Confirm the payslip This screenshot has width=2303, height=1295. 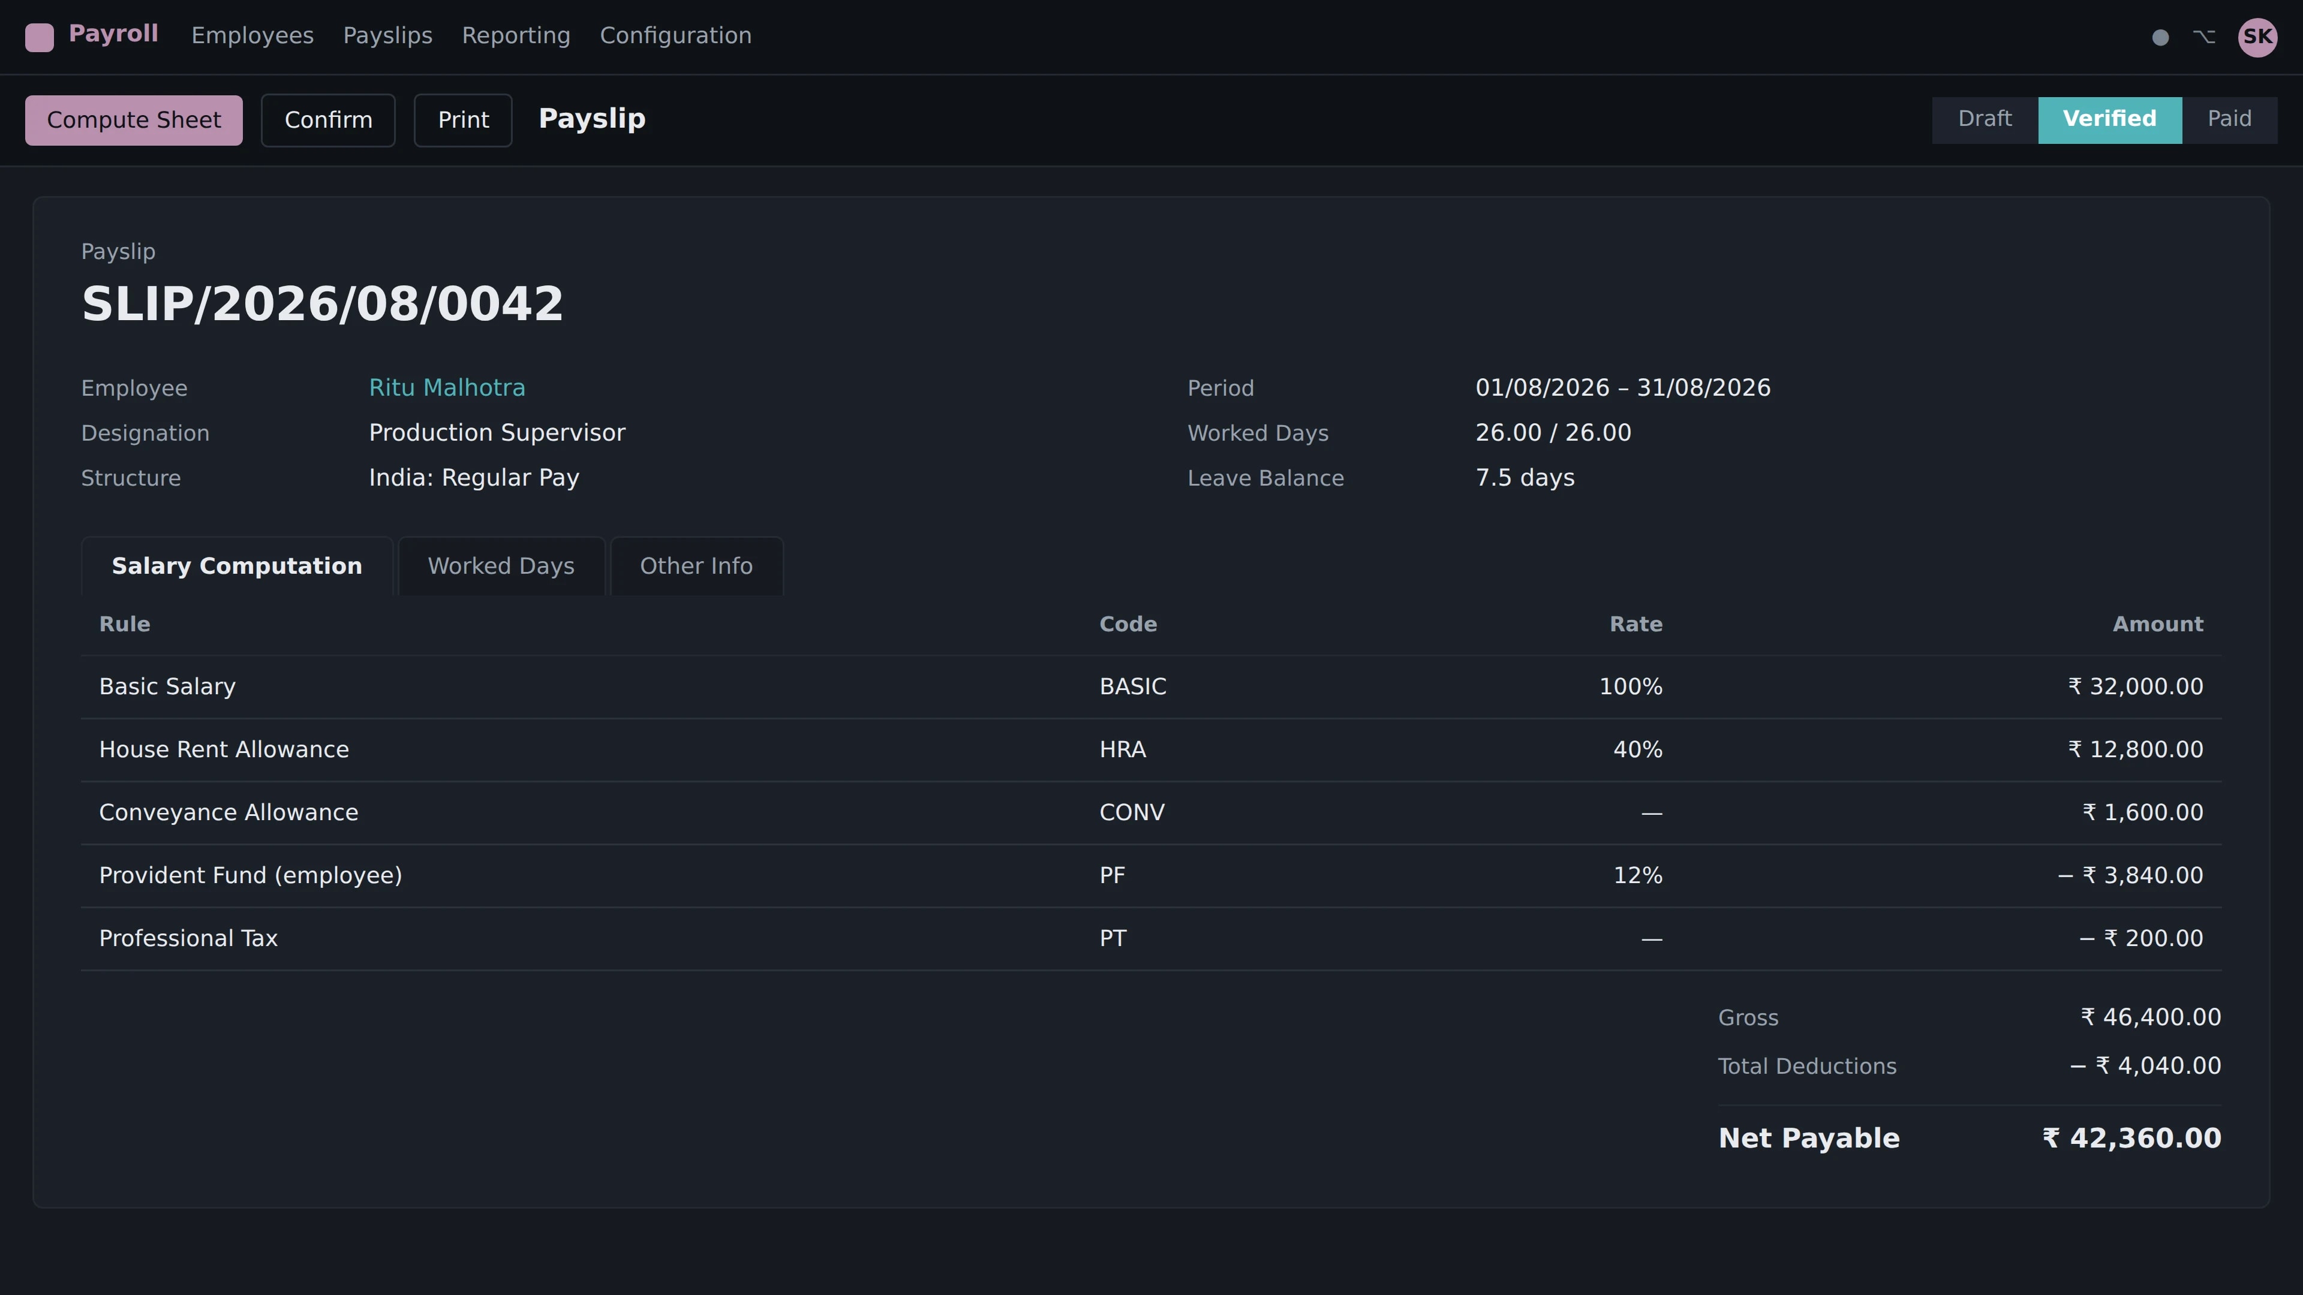pos(328,120)
